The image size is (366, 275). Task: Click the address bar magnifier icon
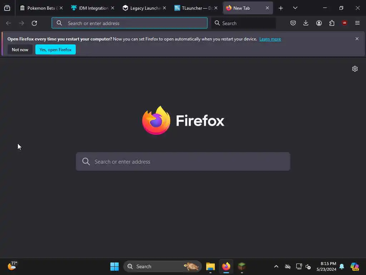59,23
